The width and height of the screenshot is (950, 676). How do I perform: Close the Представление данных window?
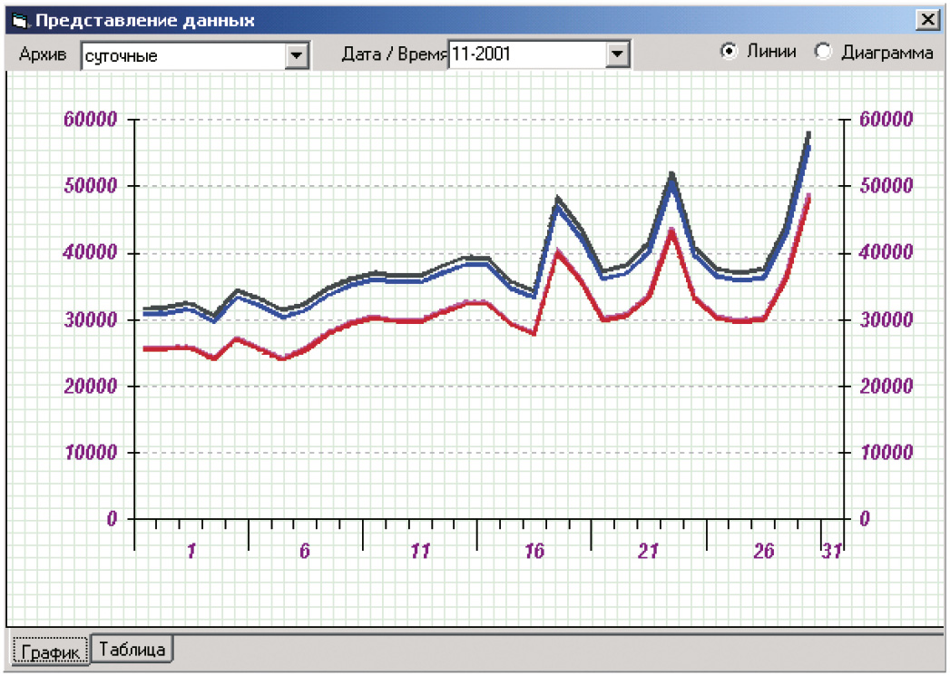click(927, 20)
